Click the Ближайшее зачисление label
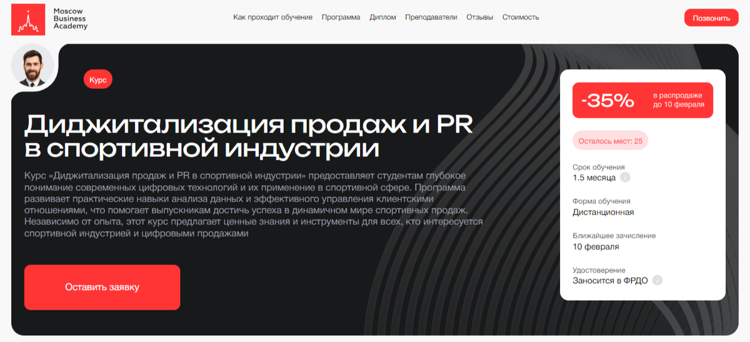Image resolution: width=750 pixels, height=342 pixels. 614,236
